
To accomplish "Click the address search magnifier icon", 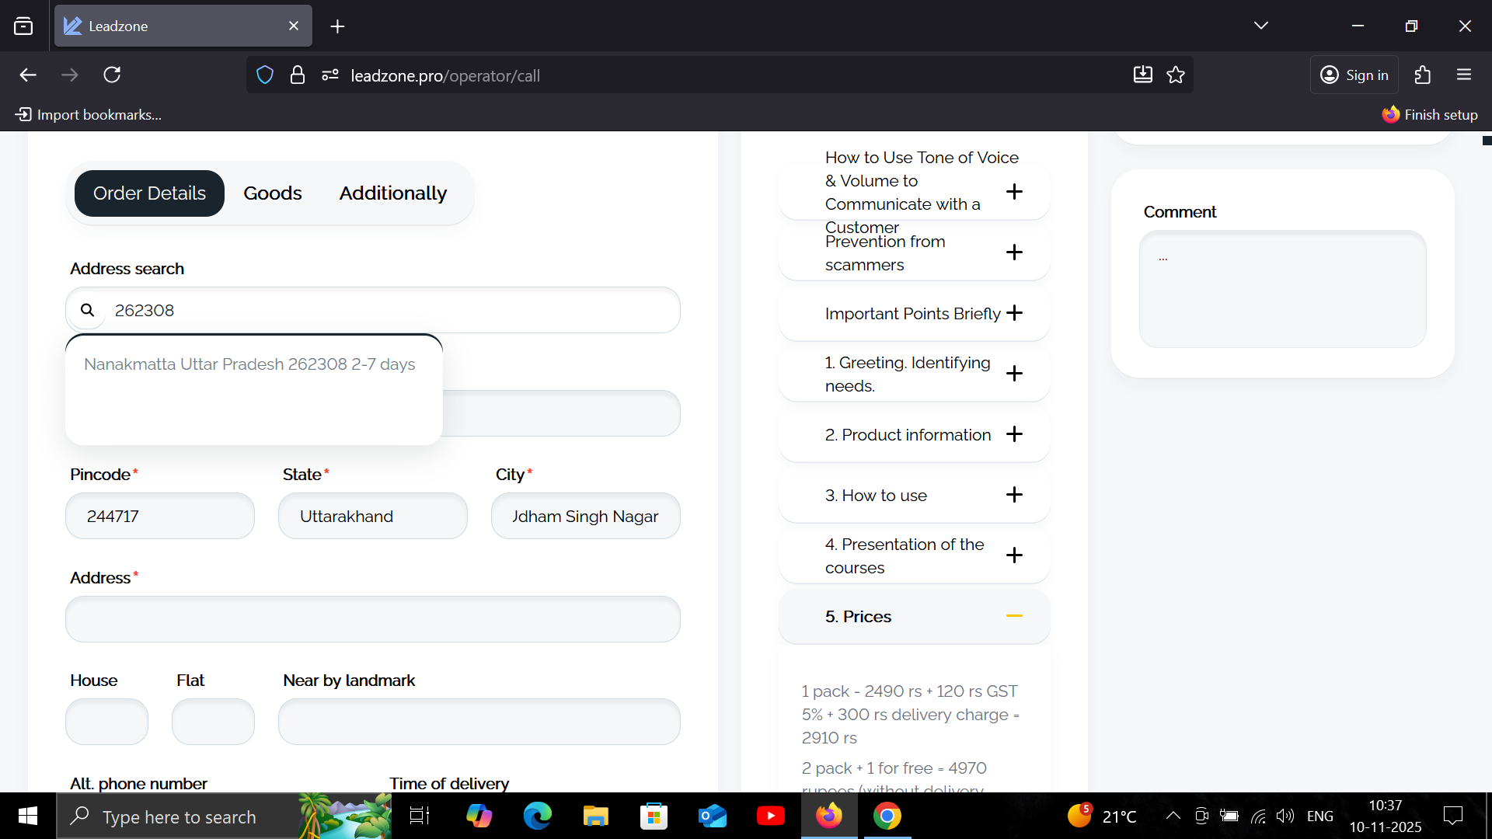I will [88, 310].
